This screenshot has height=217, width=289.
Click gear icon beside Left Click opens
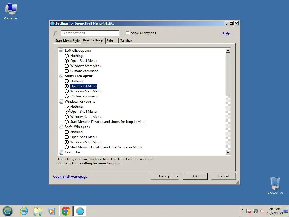(x=61, y=51)
